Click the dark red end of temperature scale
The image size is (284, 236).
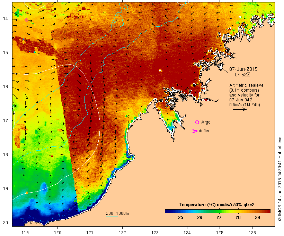tap(268, 211)
